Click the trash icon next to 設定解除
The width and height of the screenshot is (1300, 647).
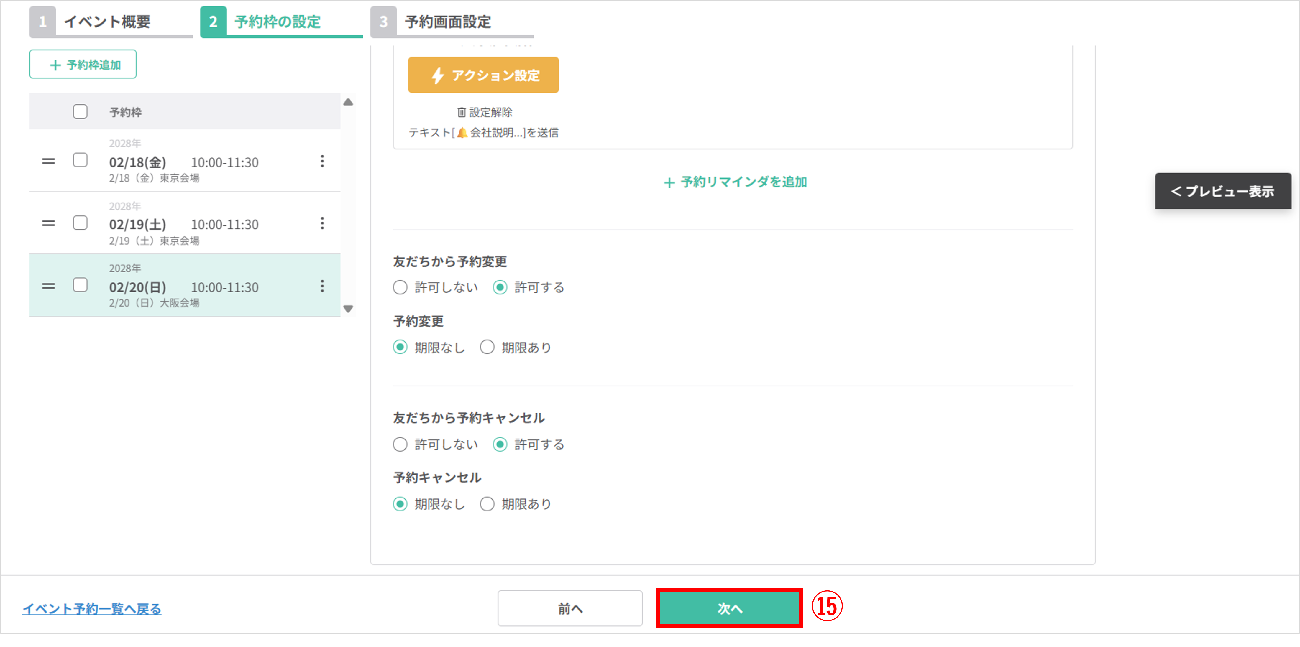coord(461,112)
